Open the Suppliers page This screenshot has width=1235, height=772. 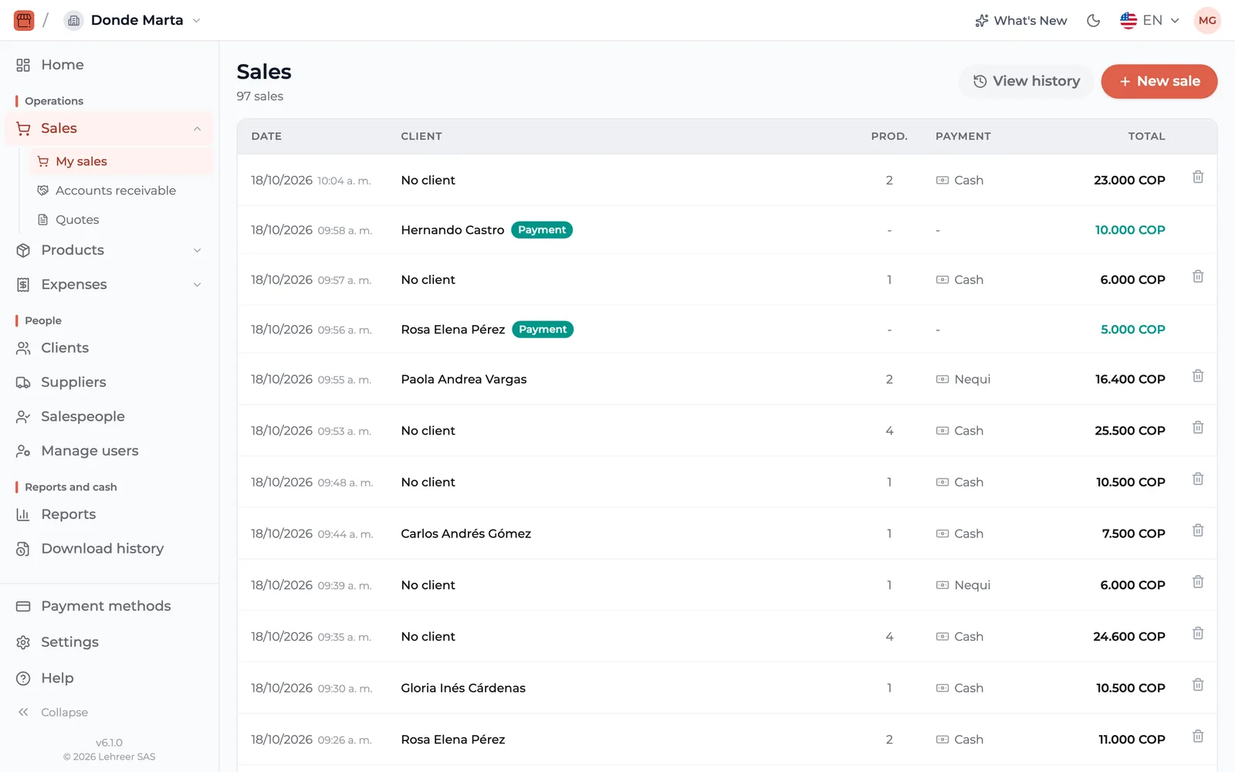coord(110,382)
